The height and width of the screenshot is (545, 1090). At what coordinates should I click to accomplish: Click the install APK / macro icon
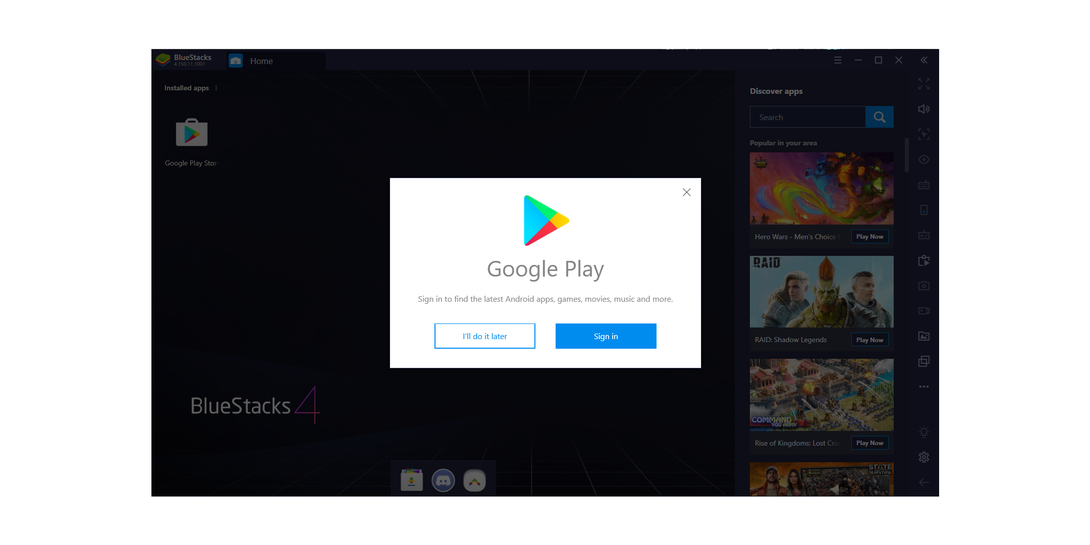tap(923, 260)
